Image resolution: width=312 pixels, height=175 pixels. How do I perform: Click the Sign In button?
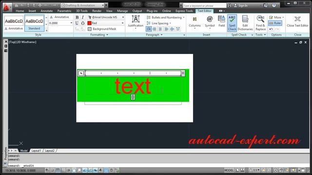tap(241, 5)
